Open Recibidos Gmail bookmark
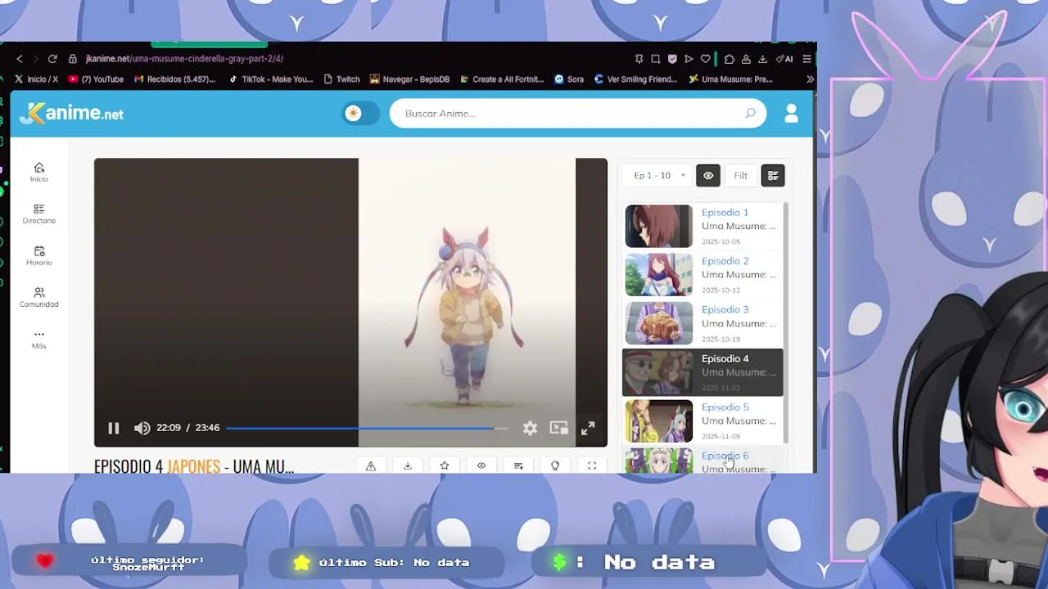This screenshot has width=1048, height=589. (x=175, y=79)
